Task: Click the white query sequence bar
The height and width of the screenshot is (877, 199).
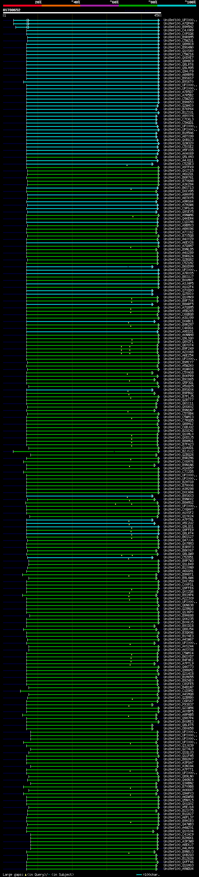Action: tap(82, 13)
